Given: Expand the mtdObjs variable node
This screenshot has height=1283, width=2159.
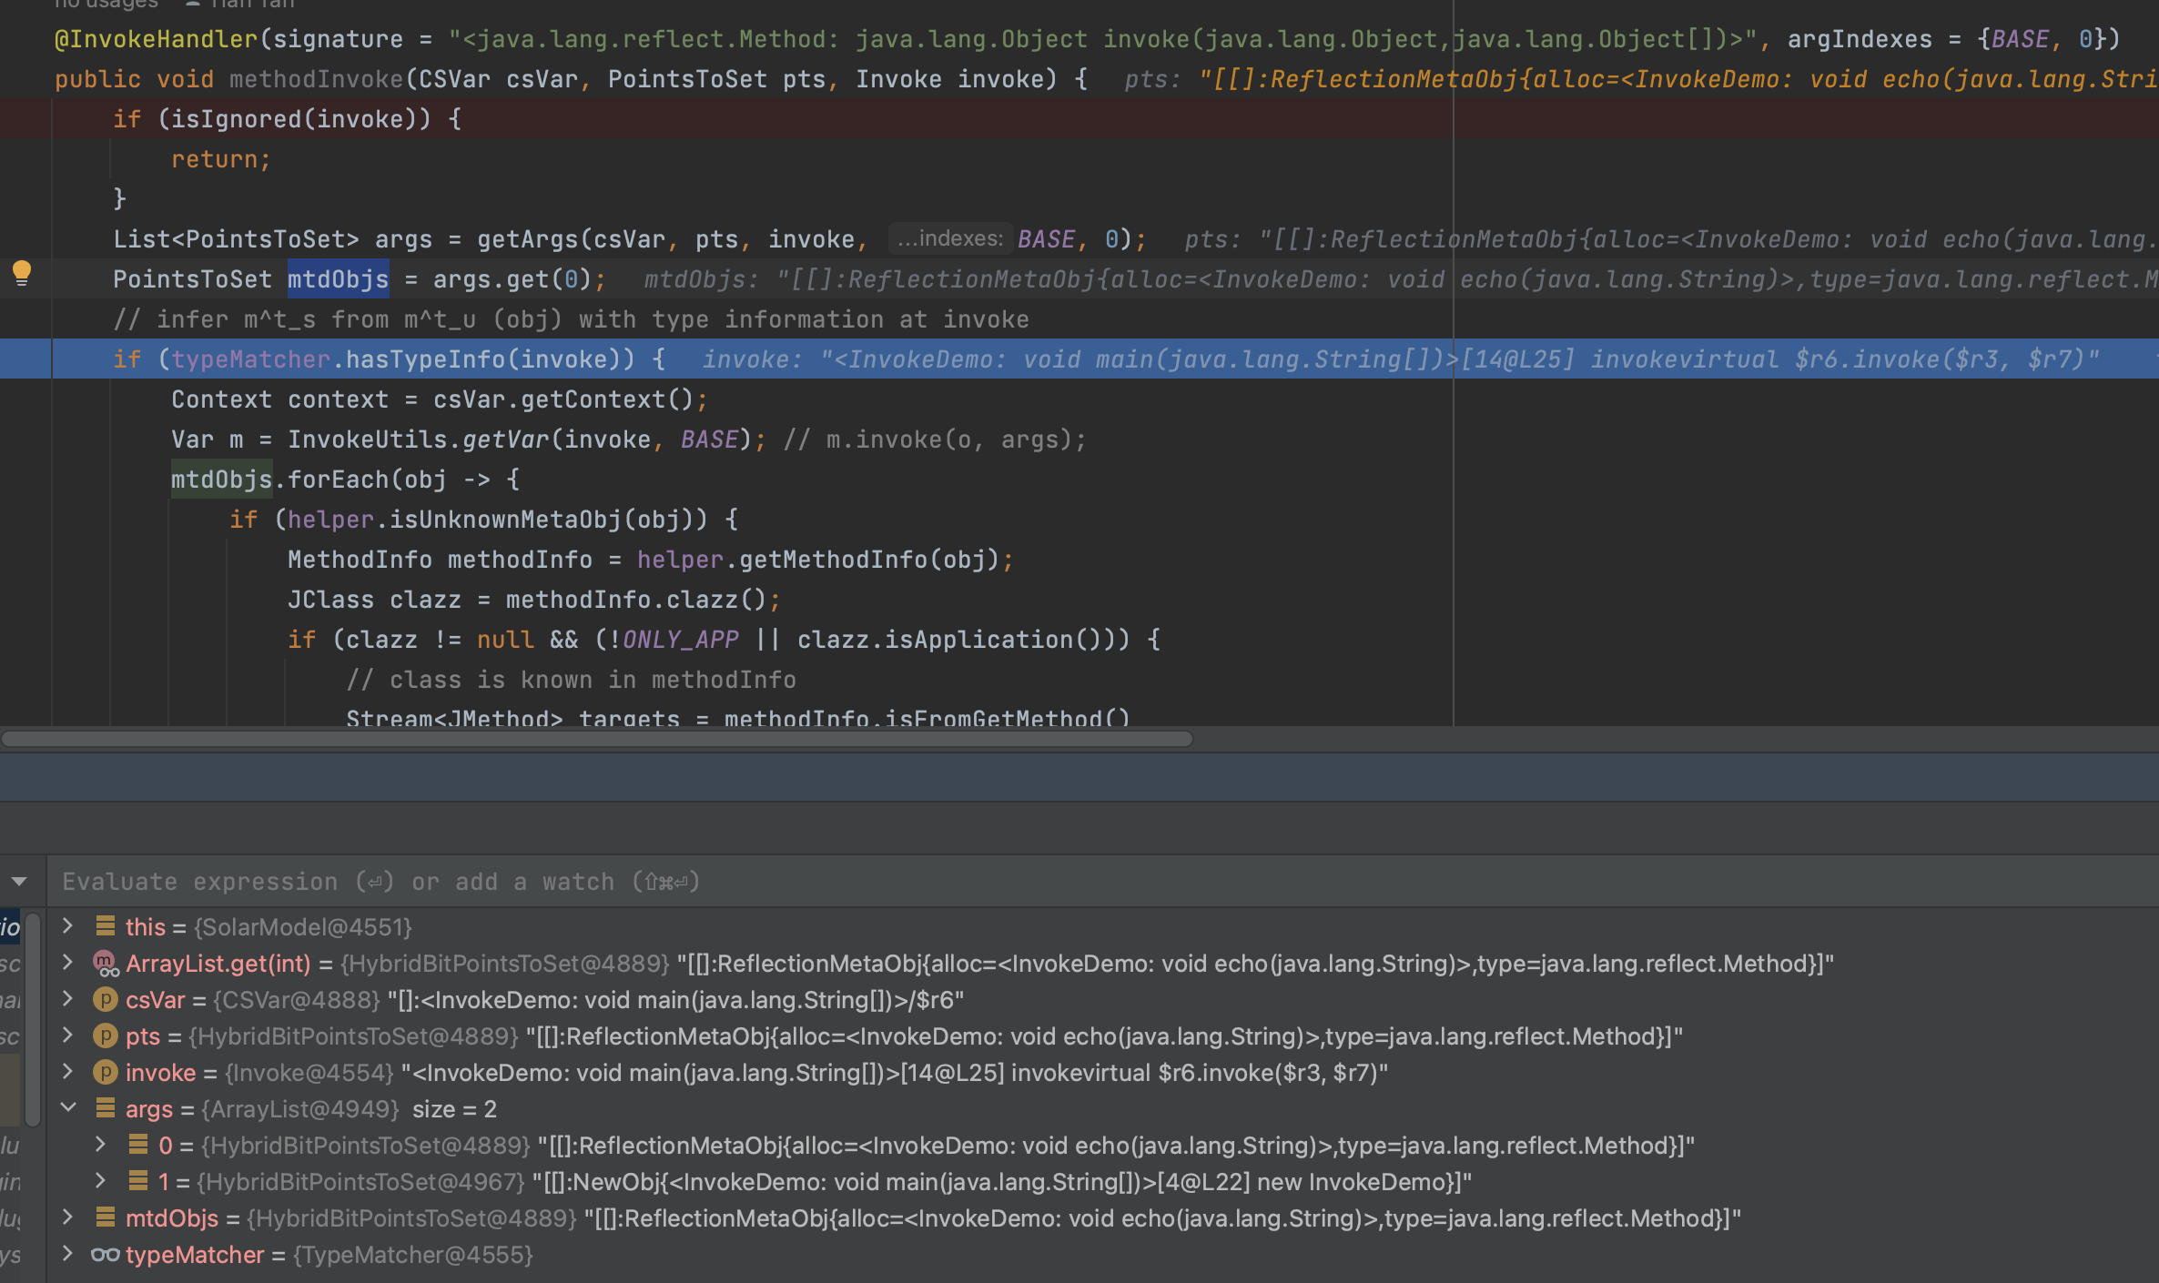Looking at the screenshot, I should (67, 1217).
